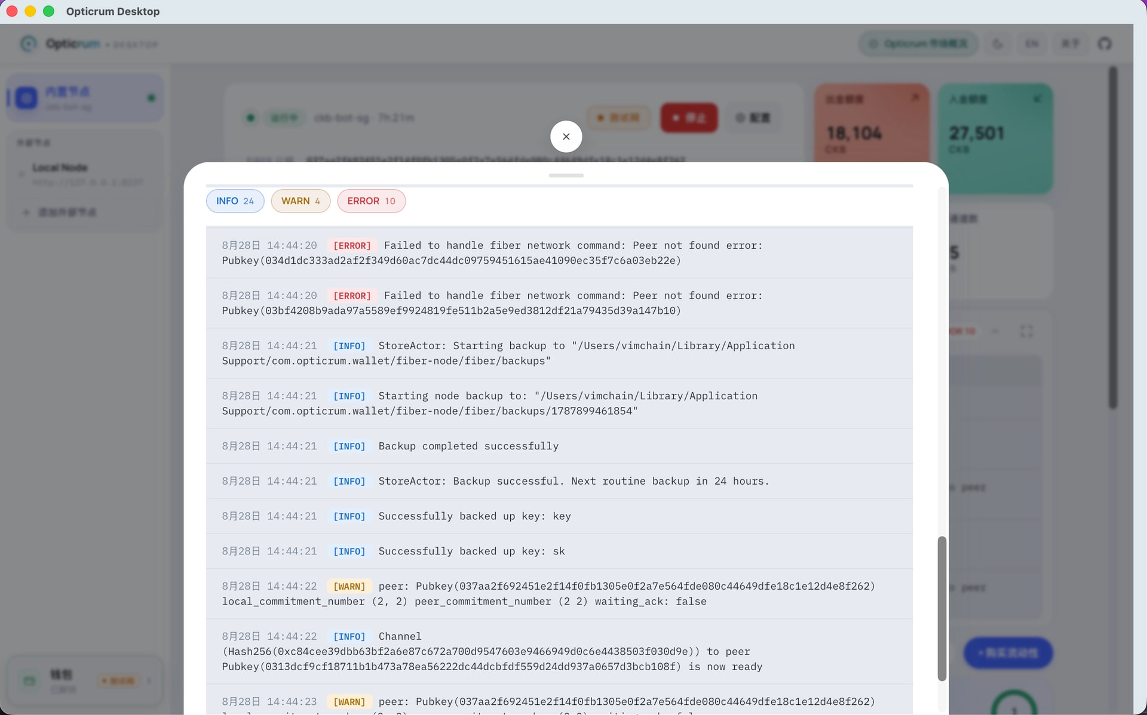The image size is (1147, 715).
Task: Select the built-in node in the sidebar
Action: [x=85, y=98]
